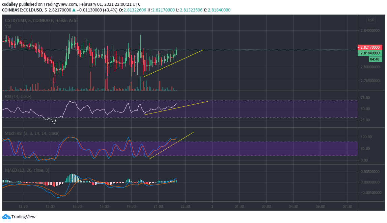This screenshot has width=387, height=223.
Task: Click the Stoch RSI 100.00 axis value
Action: pyautogui.click(x=366, y=137)
